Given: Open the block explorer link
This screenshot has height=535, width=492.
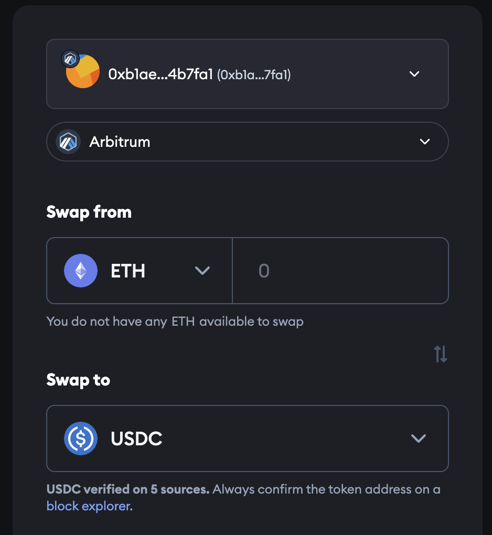Looking at the screenshot, I should click(89, 506).
